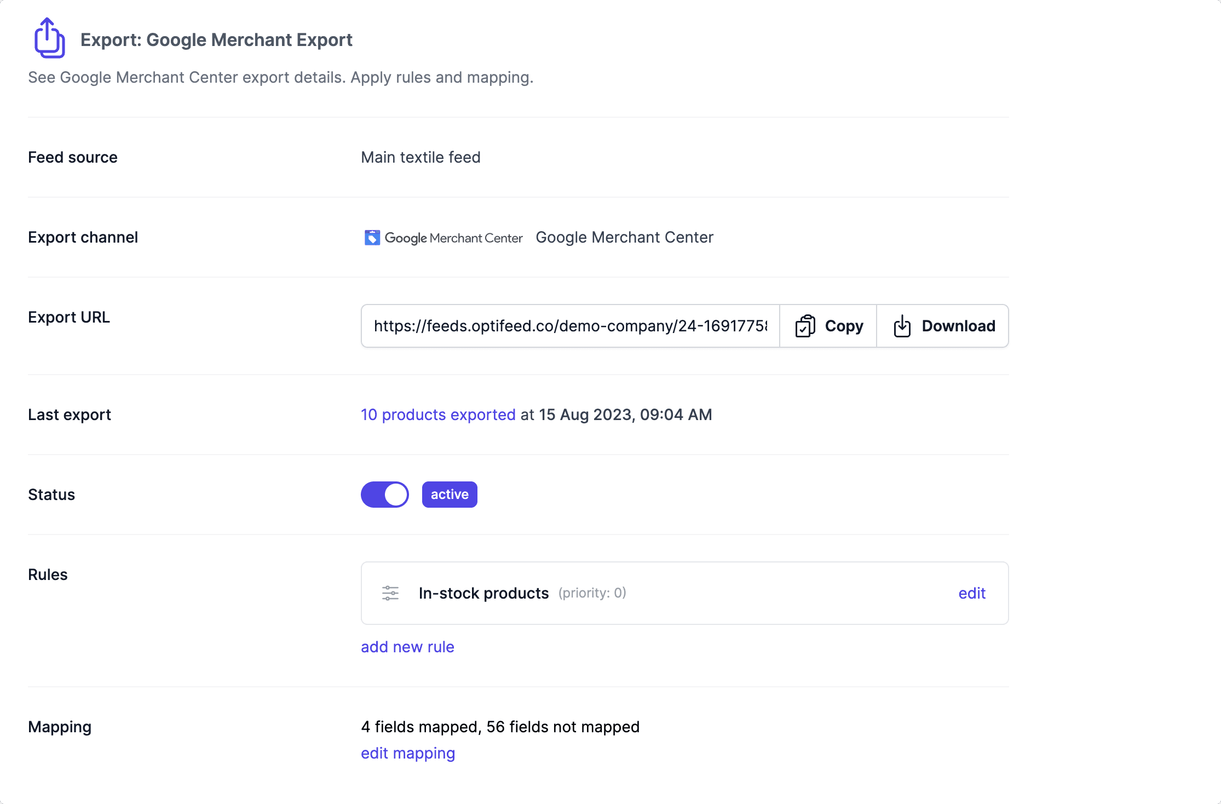Click the download arrow icon
This screenshot has width=1221, height=804.
click(x=902, y=326)
